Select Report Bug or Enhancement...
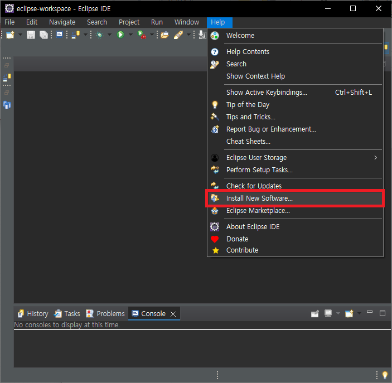392x383 pixels. point(295,129)
